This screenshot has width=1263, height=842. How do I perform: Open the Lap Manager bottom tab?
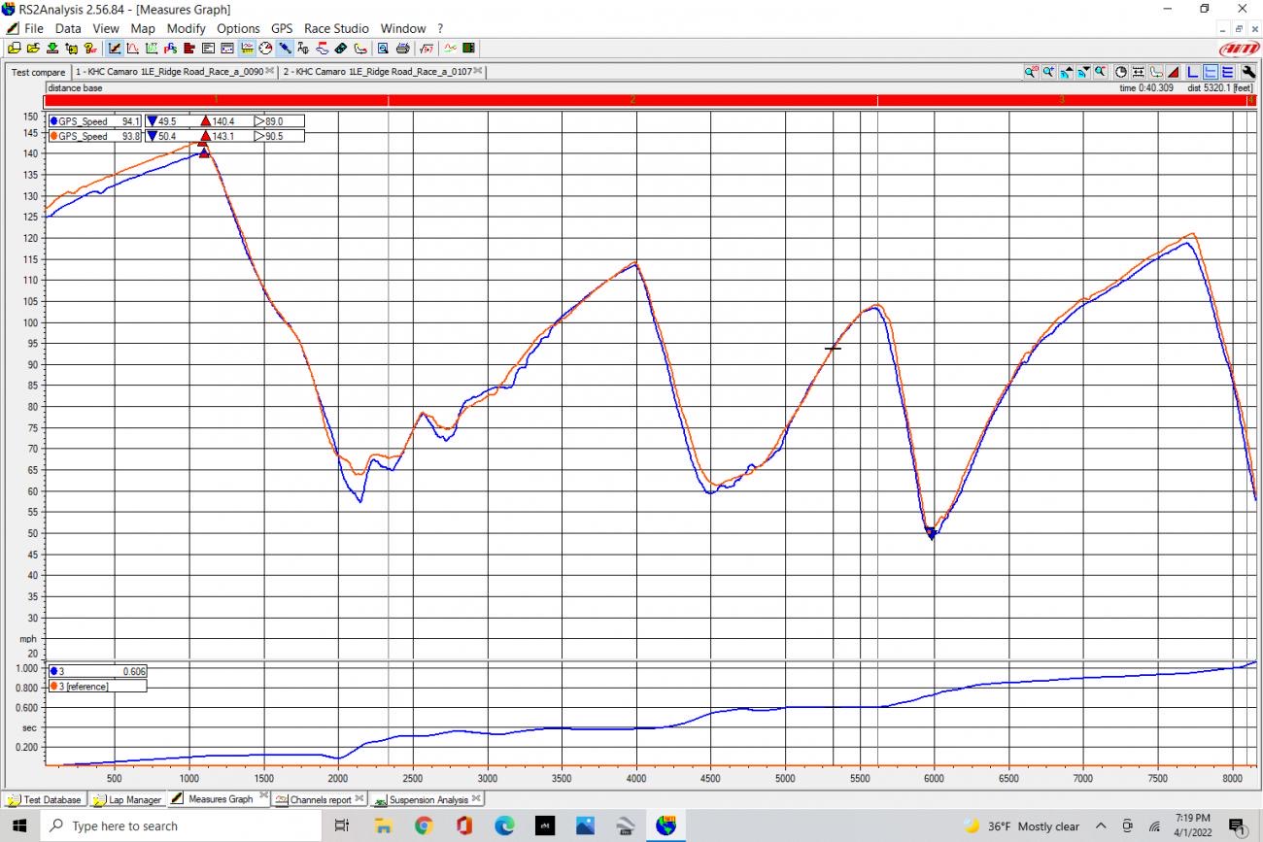(126, 800)
